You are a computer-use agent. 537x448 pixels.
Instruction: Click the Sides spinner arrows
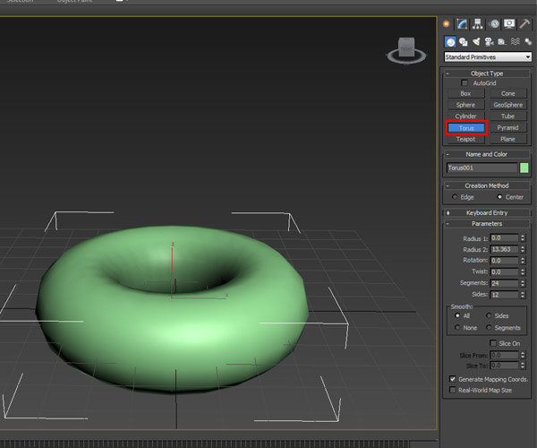[523, 295]
